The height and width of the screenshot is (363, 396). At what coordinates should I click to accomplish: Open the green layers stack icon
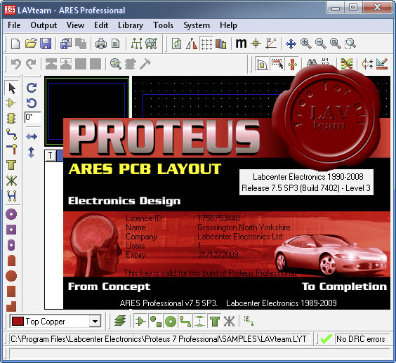(120, 321)
